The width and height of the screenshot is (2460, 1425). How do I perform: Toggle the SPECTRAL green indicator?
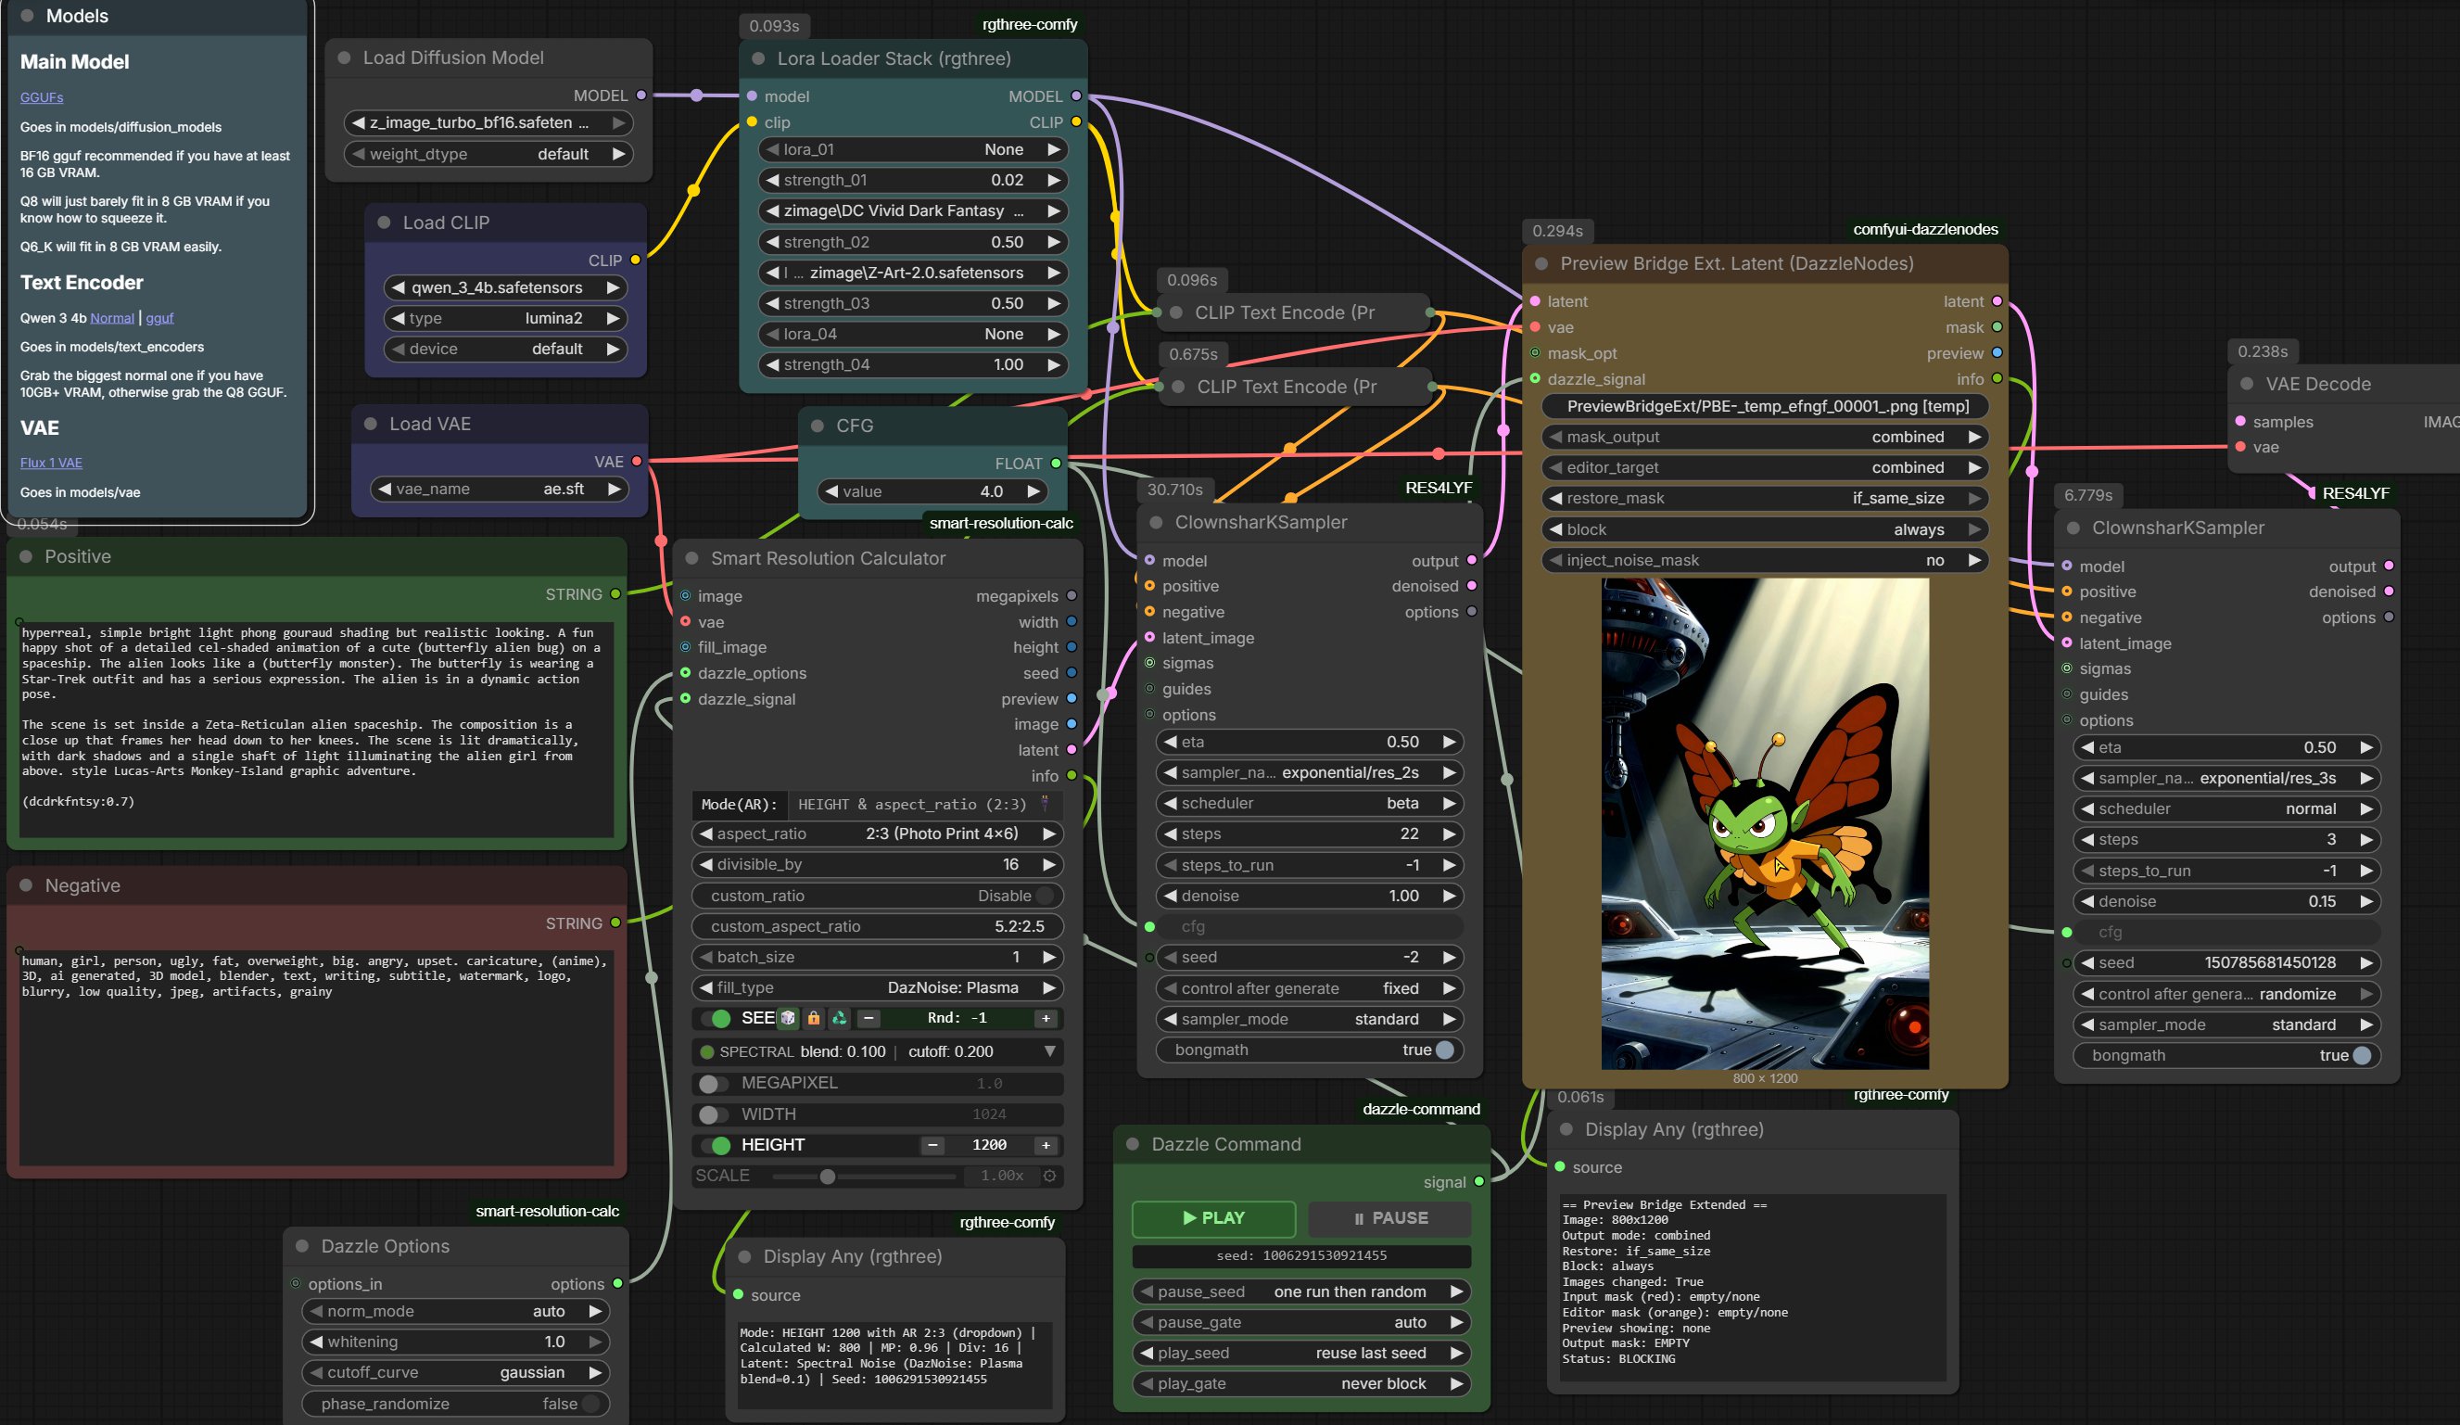pos(706,1052)
